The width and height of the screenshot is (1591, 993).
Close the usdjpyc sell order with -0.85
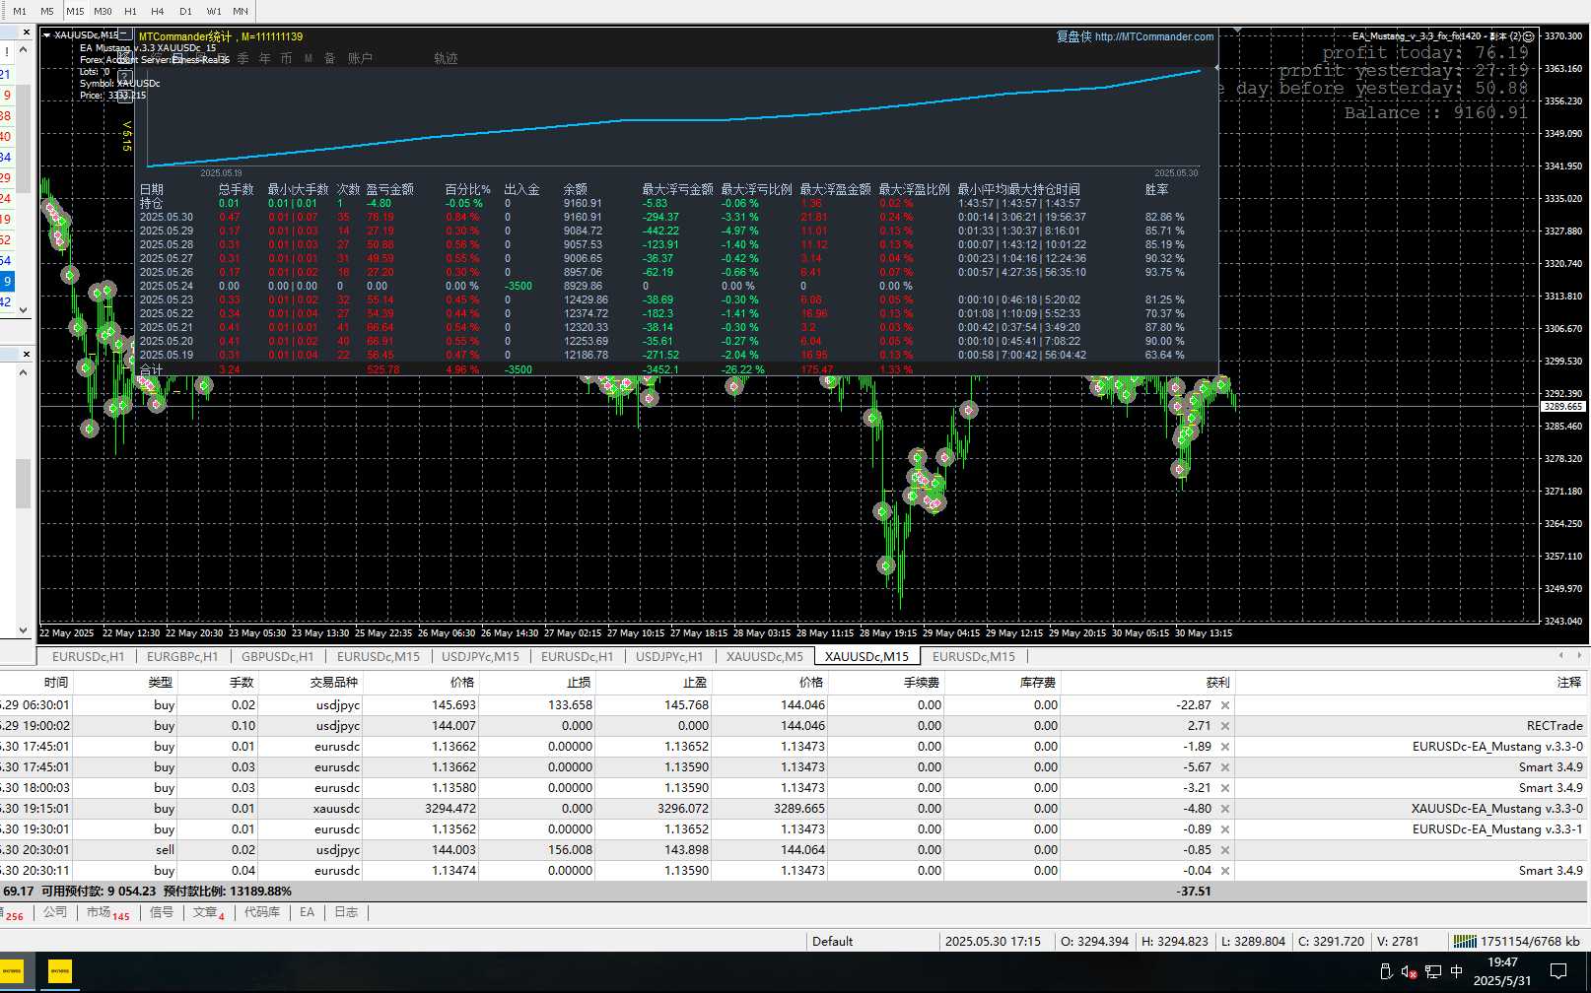coord(1225,850)
